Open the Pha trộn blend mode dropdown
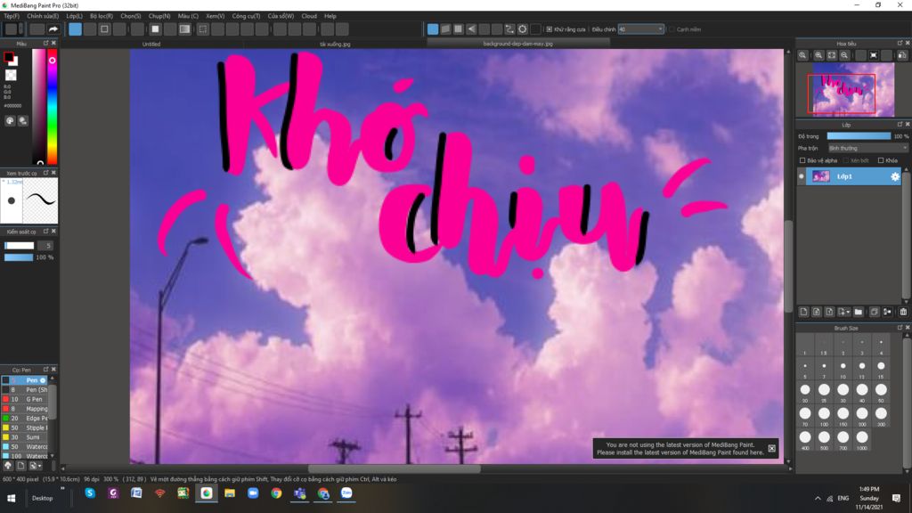The image size is (912, 513). click(x=867, y=149)
